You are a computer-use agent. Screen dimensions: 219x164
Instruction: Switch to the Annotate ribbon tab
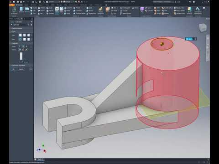tap(34, 5)
